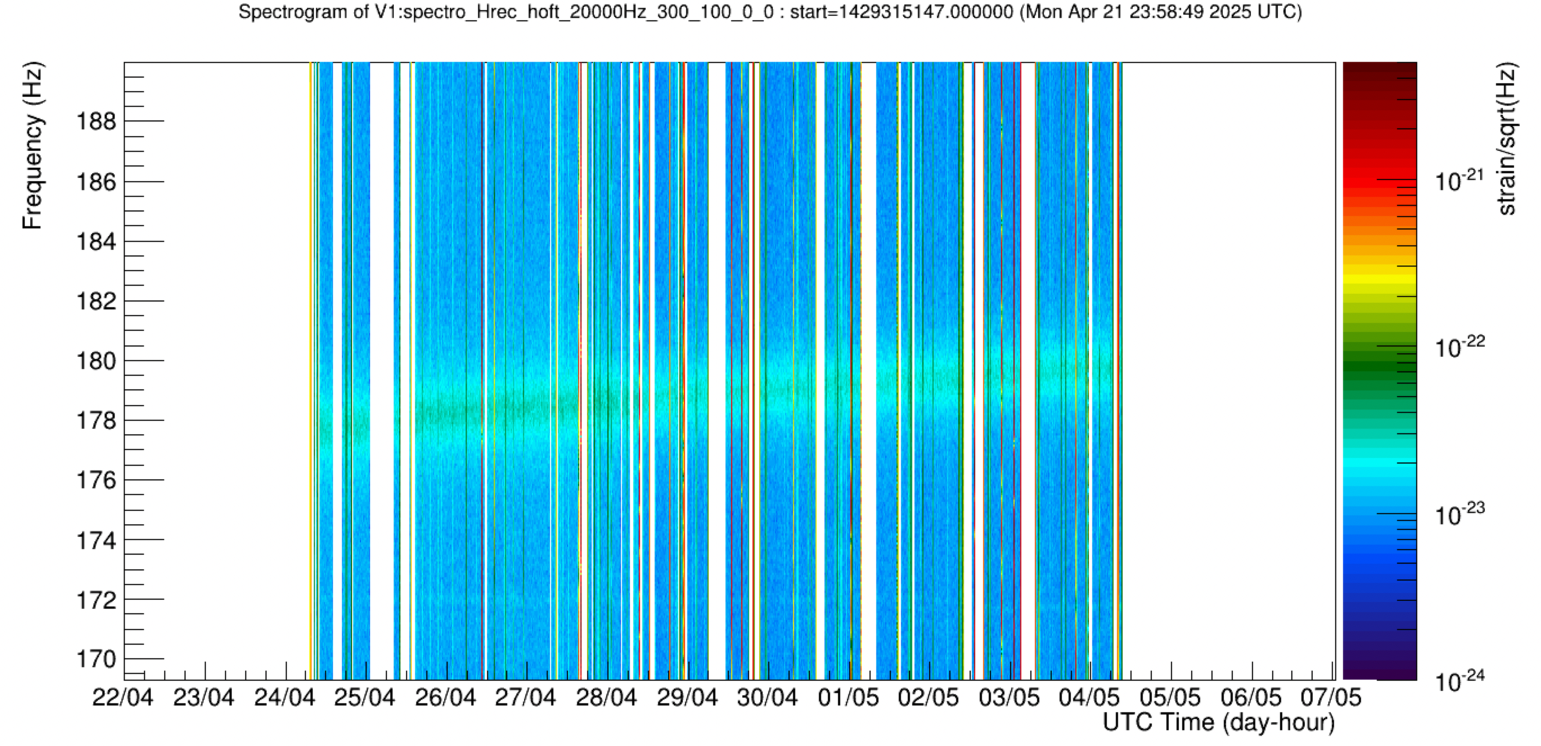
Task: Click the 174 frequency tick label
Action: (x=96, y=541)
